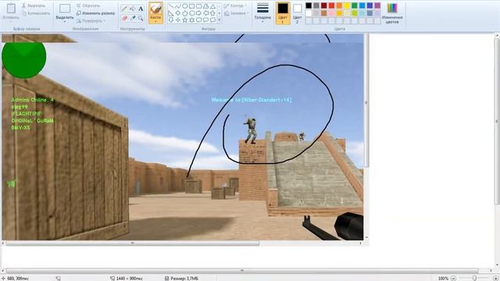Choose the Pentagon shape
500x281 pixels.
185,13
